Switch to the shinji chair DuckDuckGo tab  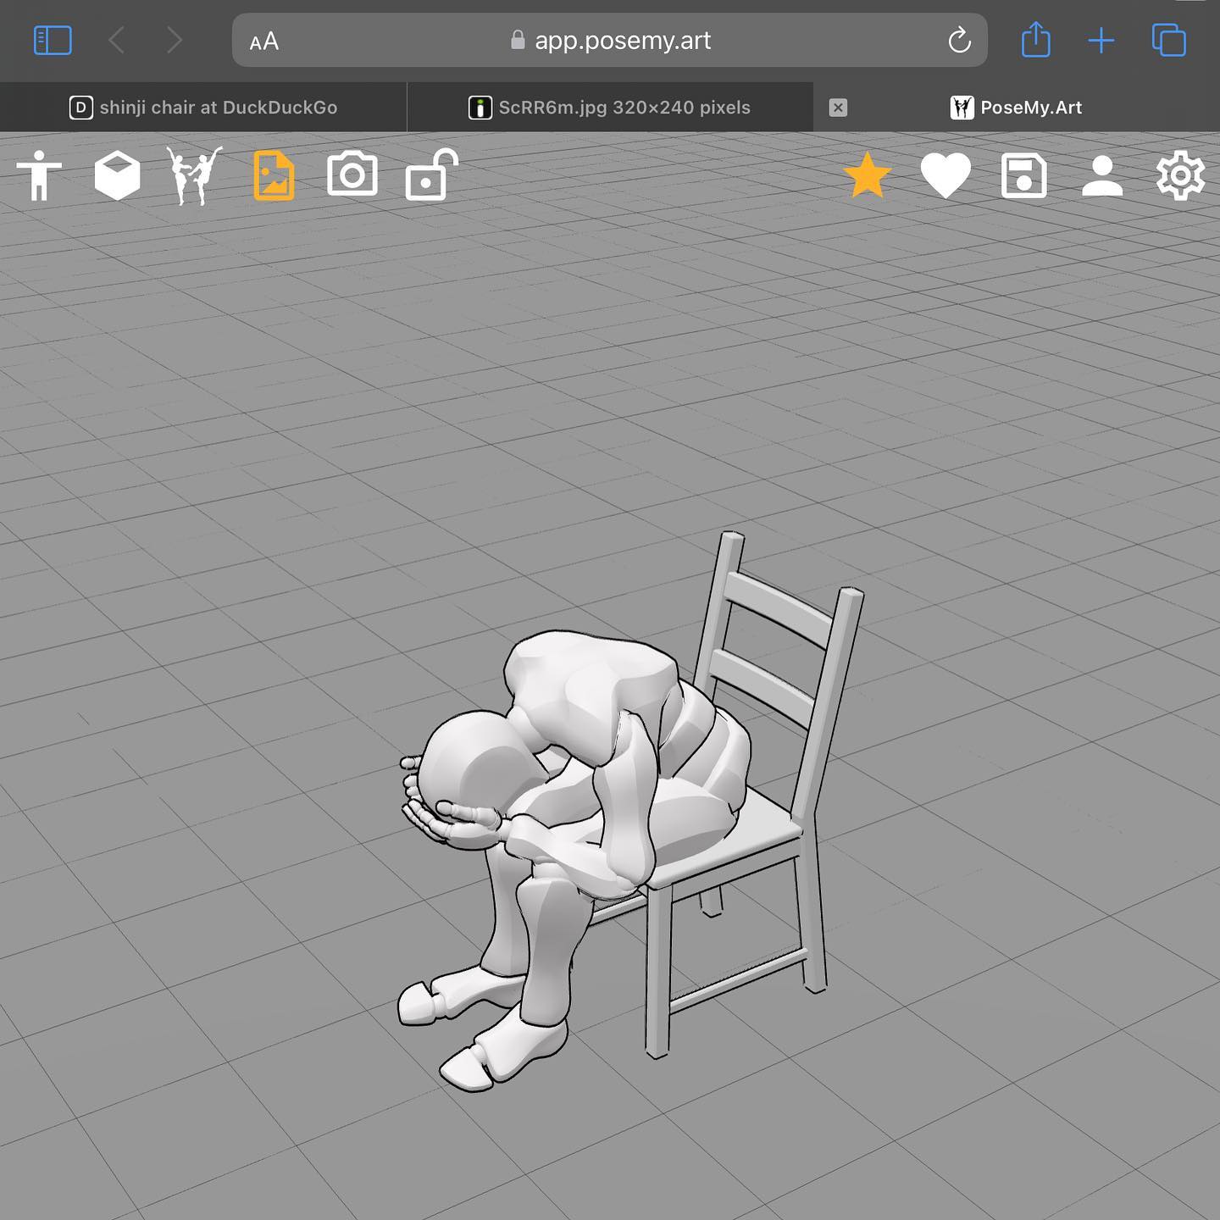pyautogui.click(x=203, y=108)
